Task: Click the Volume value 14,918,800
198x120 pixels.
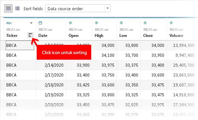Action: (183, 95)
